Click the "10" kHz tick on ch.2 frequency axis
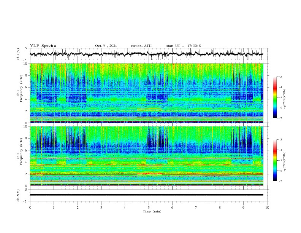 coord(26,127)
